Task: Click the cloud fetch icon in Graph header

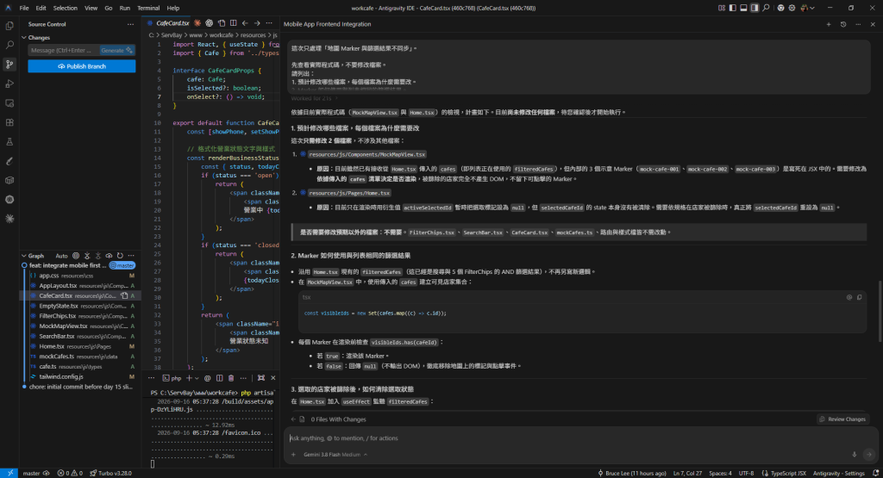Action: pyautogui.click(x=109, y=256)
